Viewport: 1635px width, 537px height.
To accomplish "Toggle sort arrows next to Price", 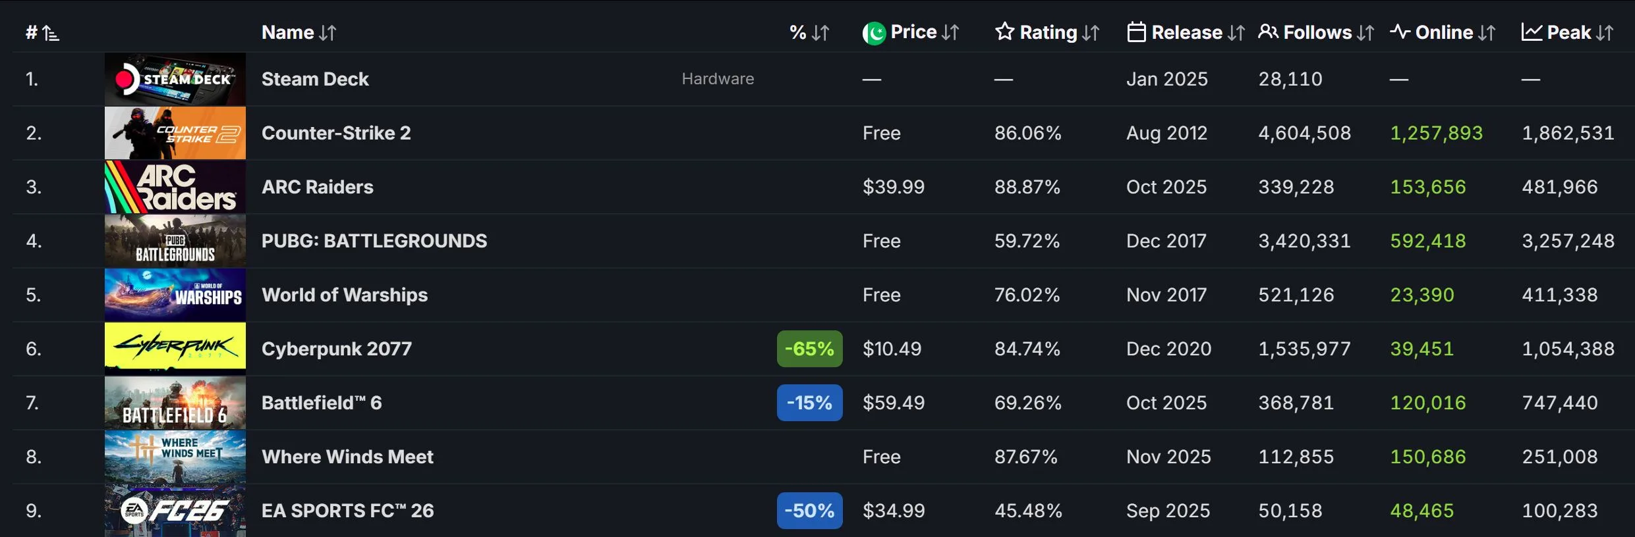I will pos(950,33).
